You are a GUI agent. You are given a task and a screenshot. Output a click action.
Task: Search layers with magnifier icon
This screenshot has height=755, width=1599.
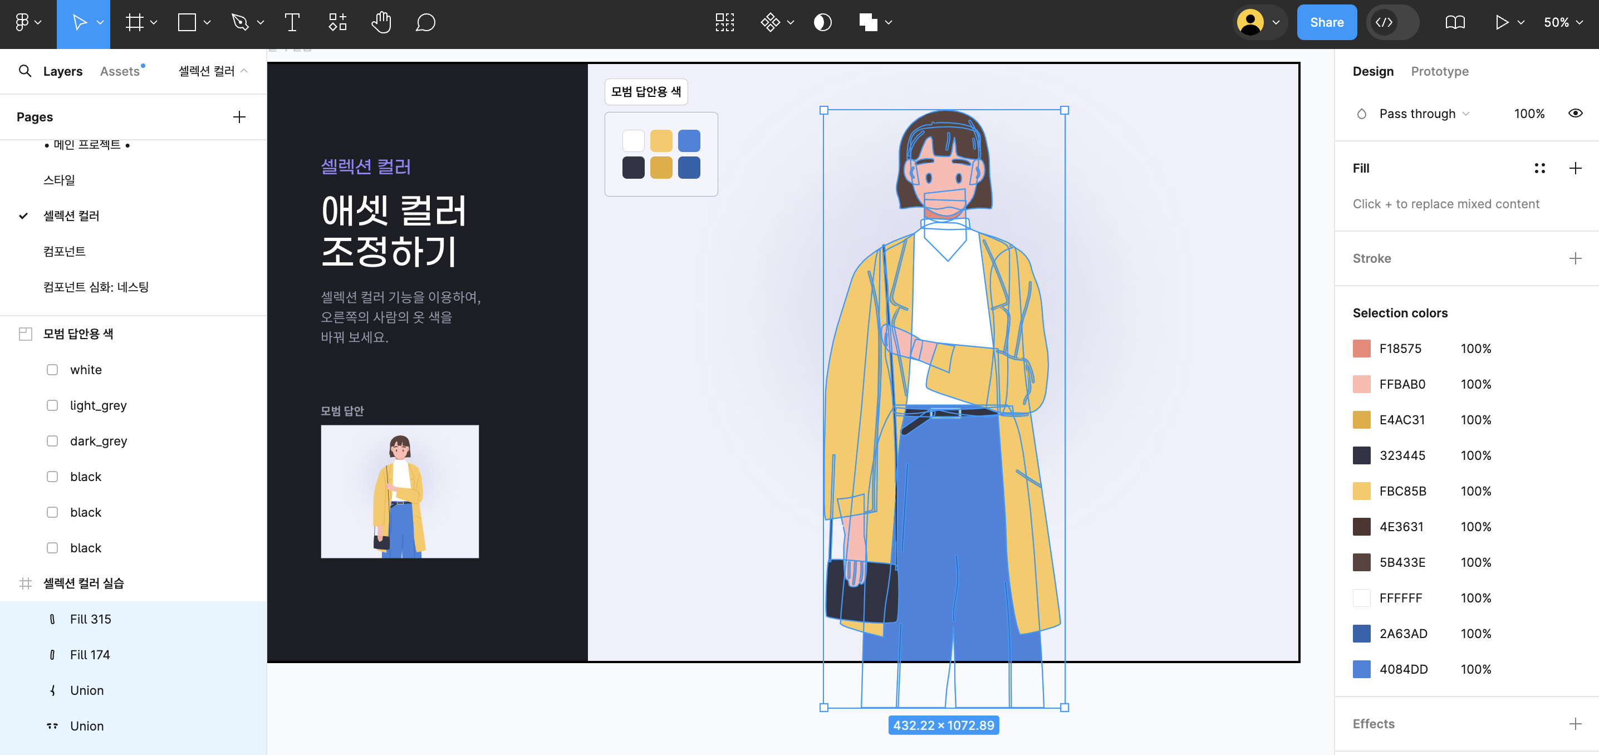tap(25, 71)
